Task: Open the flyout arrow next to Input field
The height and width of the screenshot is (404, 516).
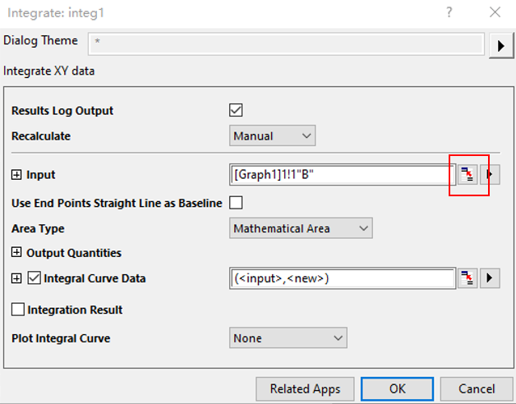Action: point(490,174)
